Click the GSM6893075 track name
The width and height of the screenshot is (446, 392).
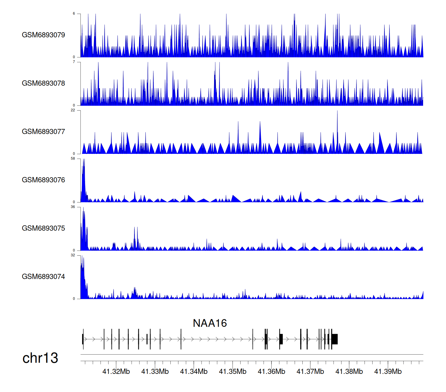(43, 228)
